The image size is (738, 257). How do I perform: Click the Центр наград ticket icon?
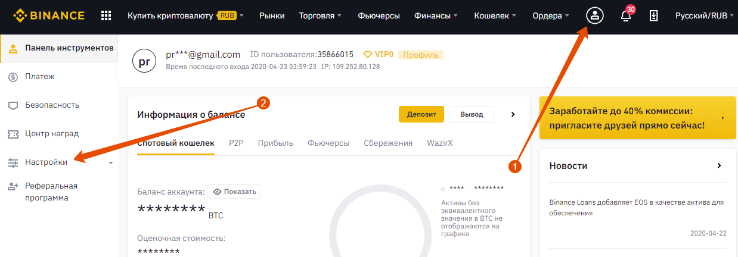point(13,134)
